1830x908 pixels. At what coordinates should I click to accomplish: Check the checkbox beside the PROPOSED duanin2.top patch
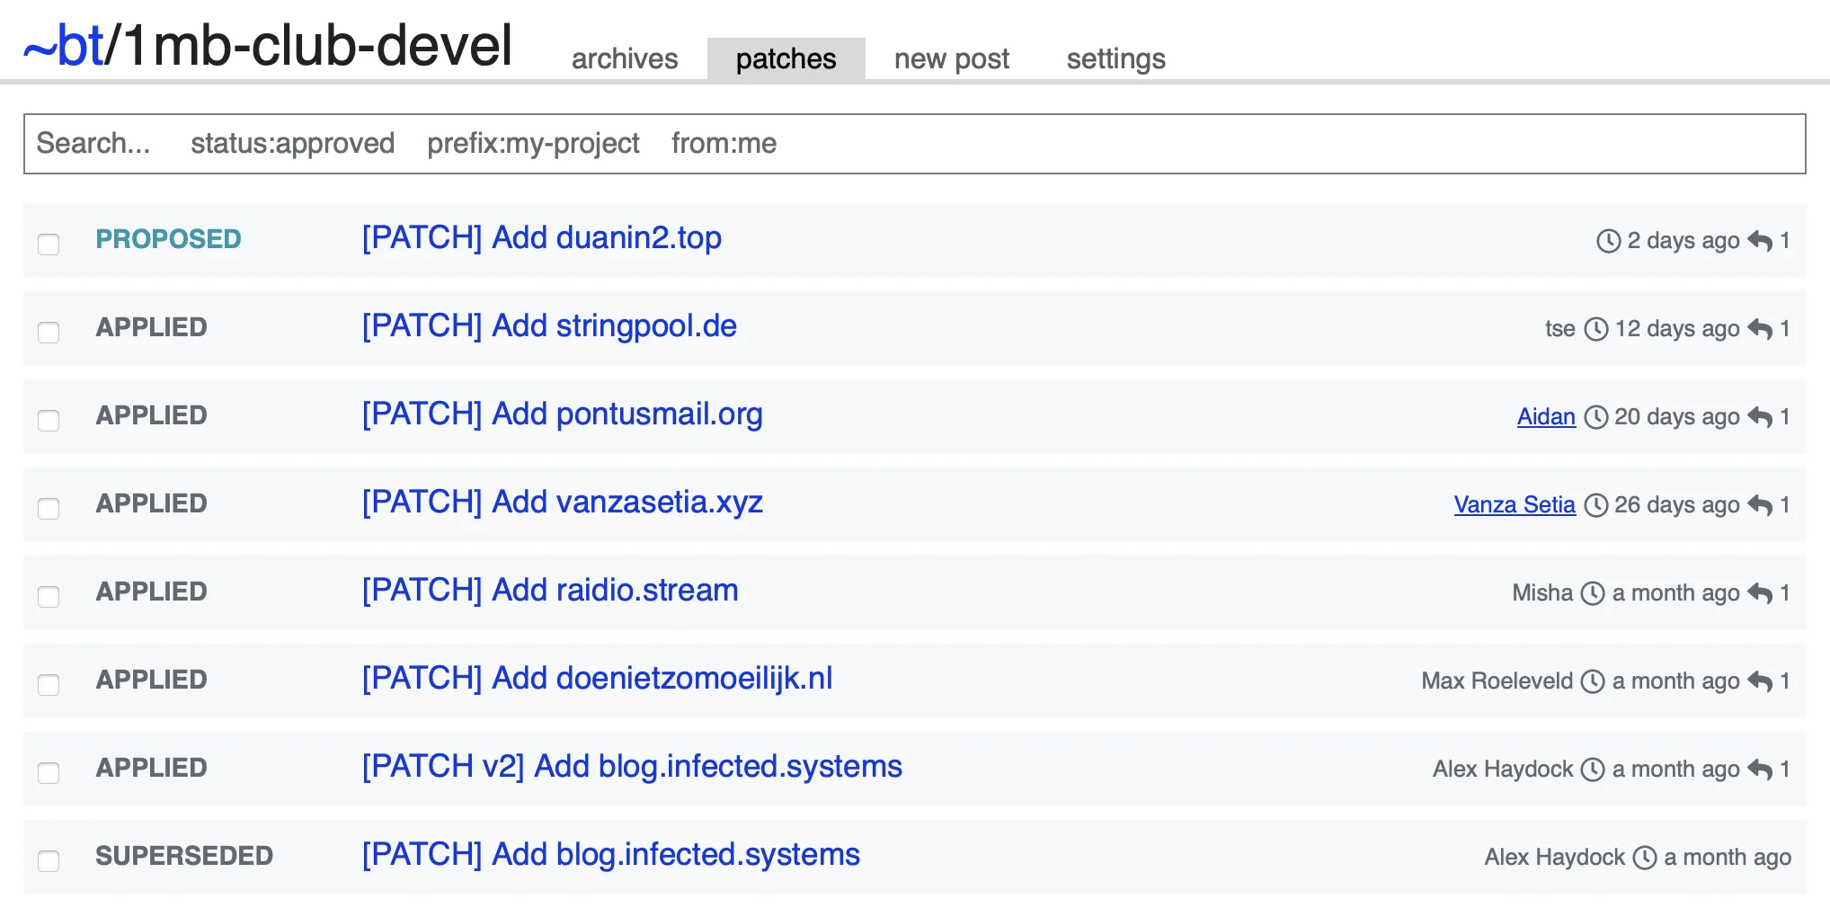click(x=49, y=244)
